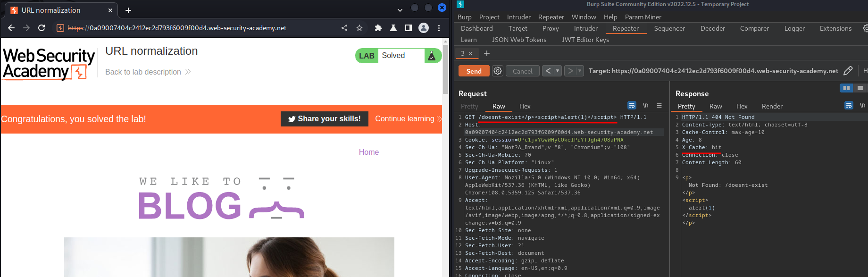Viewport: 868px width, 277px height.
Task: Open Repeater send options gear icon
Action: pyautogui.click(x=497, y=71)
